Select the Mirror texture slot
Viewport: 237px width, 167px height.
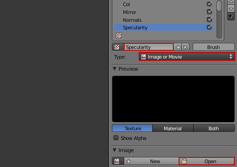[163, 12]
